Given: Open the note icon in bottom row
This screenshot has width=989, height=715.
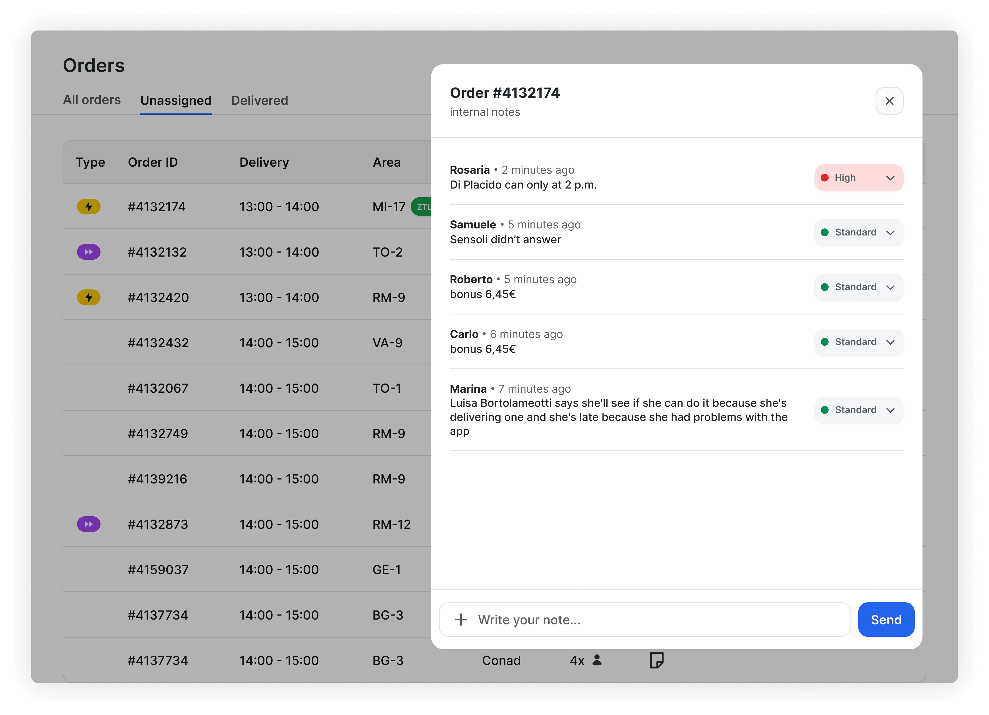Looking at the screenshot, I should (656, 660).
